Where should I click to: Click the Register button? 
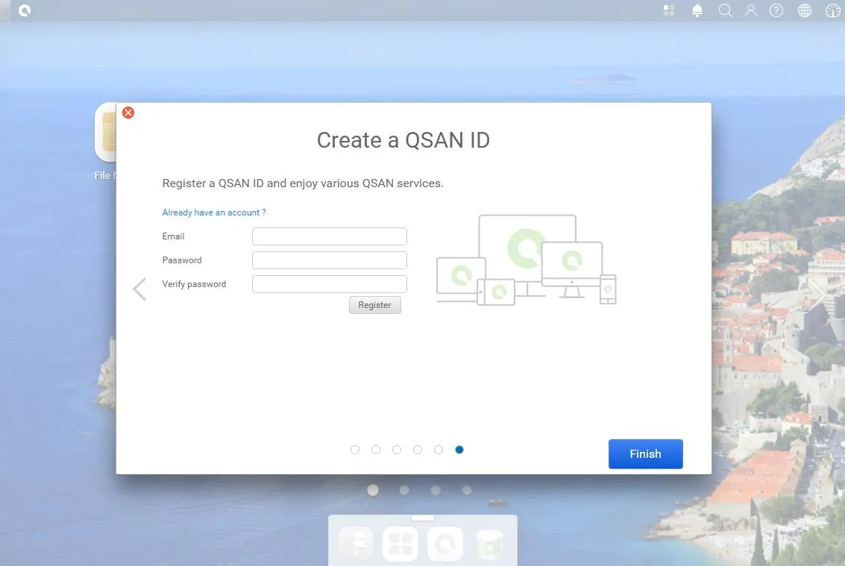[374, 304]
